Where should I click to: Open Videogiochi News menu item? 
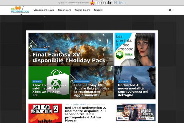[44, 10]
